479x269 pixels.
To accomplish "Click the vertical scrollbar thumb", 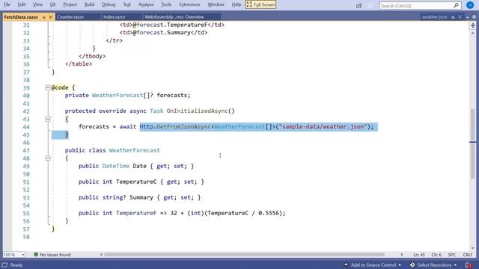I will (x=473, y=143).
